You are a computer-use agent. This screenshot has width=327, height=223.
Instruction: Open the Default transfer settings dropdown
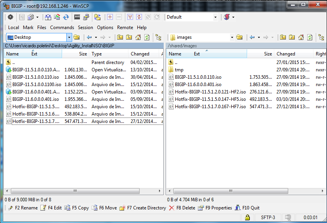click(x=215, y=17)
